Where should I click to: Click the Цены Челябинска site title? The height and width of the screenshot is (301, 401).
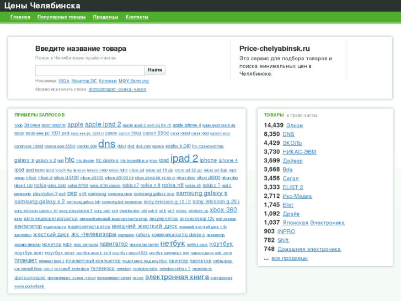pyautogui.click(x=42, y=6)
